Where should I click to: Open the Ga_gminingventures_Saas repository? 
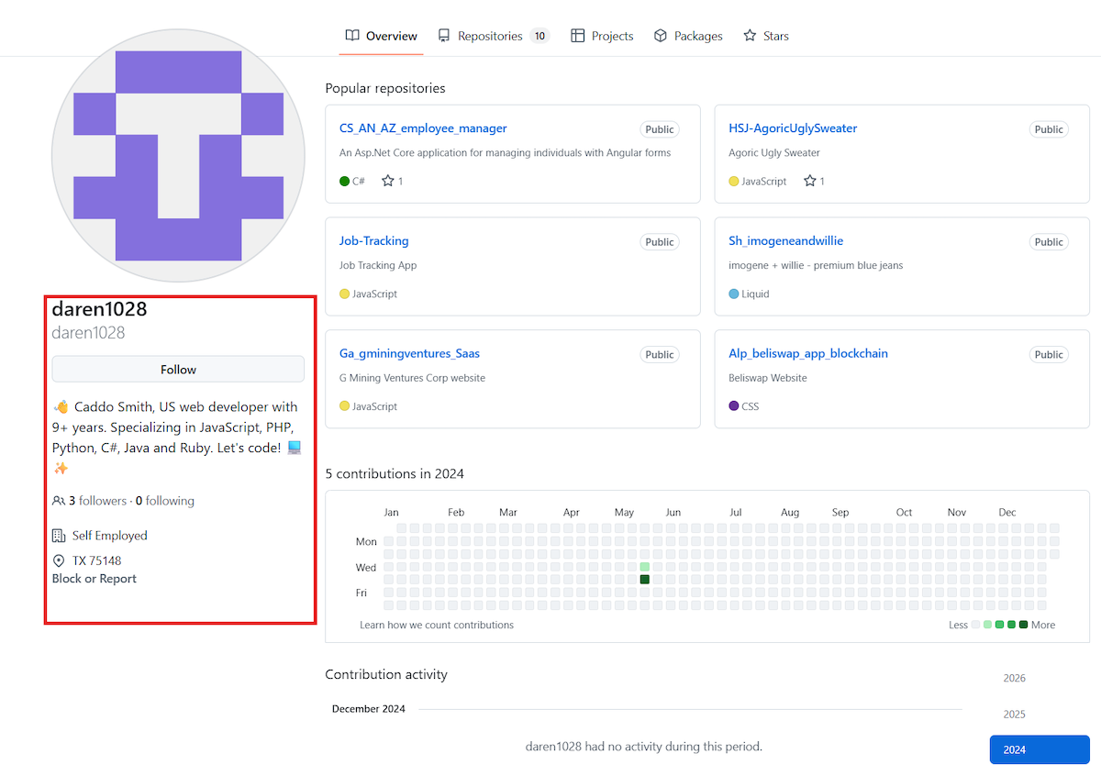coord(409,353)
